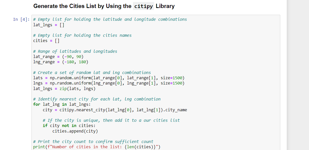
Task: Place cursor on the for lat_lng loop line
Action: [x=62, y=104]
